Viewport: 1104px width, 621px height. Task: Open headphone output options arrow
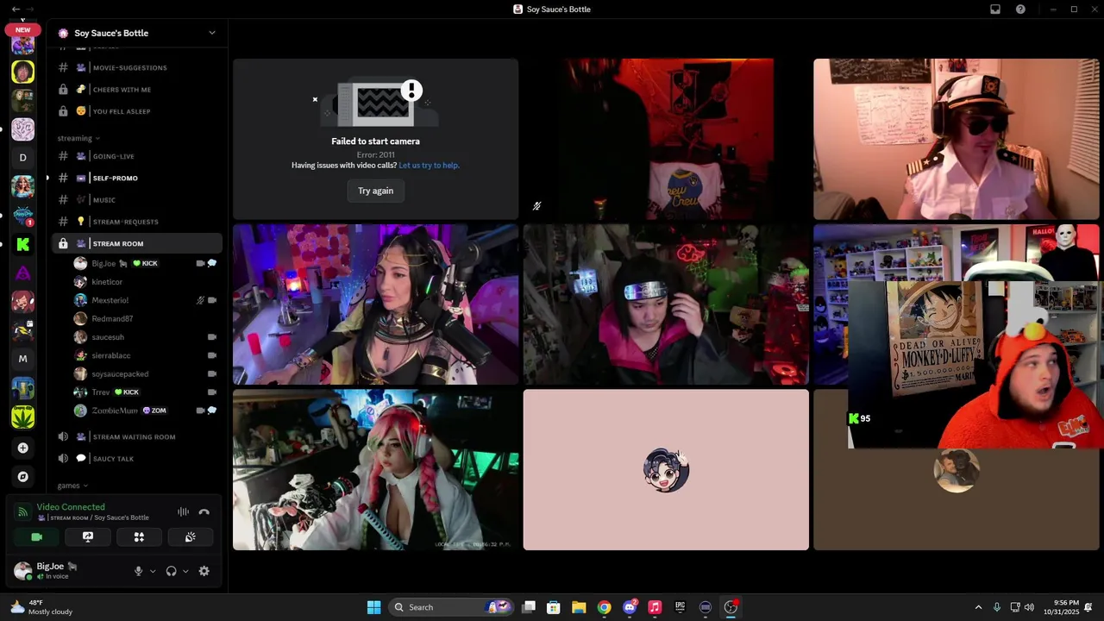pyautogui.click(x=185, y=571)
